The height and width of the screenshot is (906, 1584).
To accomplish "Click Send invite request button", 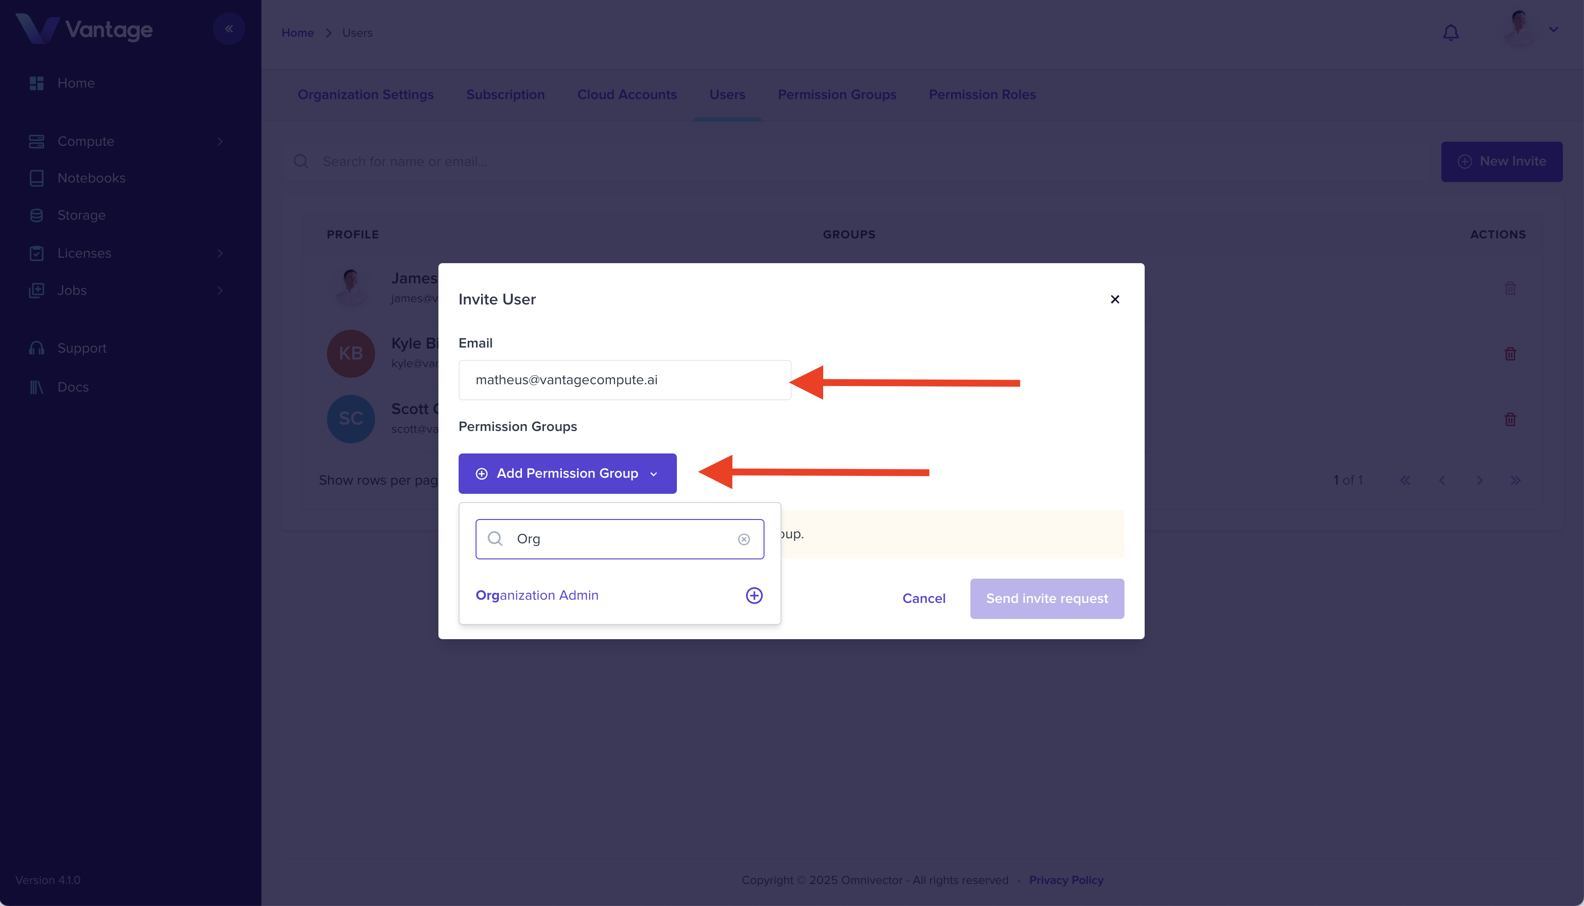I will tap(1047, 599).
